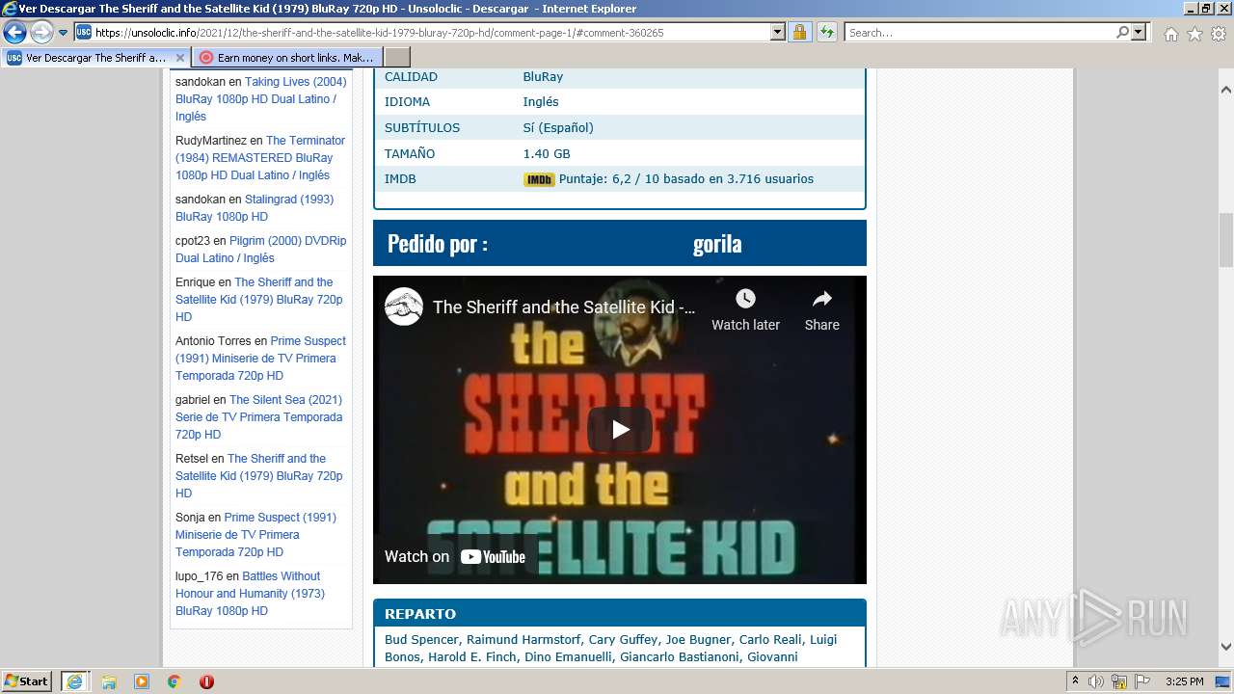Click the page scrollbar up arrow

(1226, 90)
